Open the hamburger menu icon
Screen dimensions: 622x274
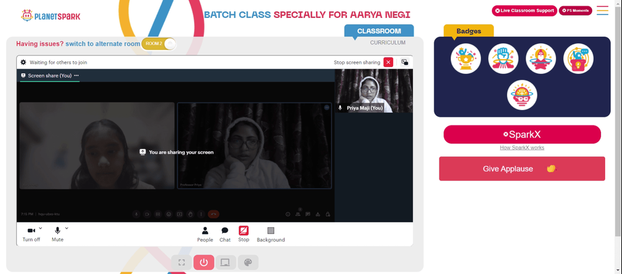(602, 11)
